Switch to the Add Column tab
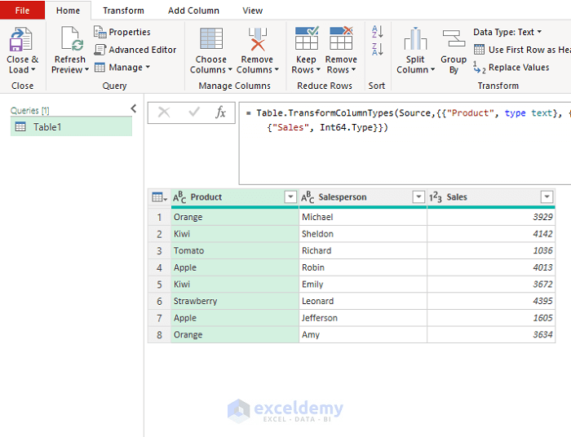This screenshot has width=571, height=437. (x=193, y=11)
